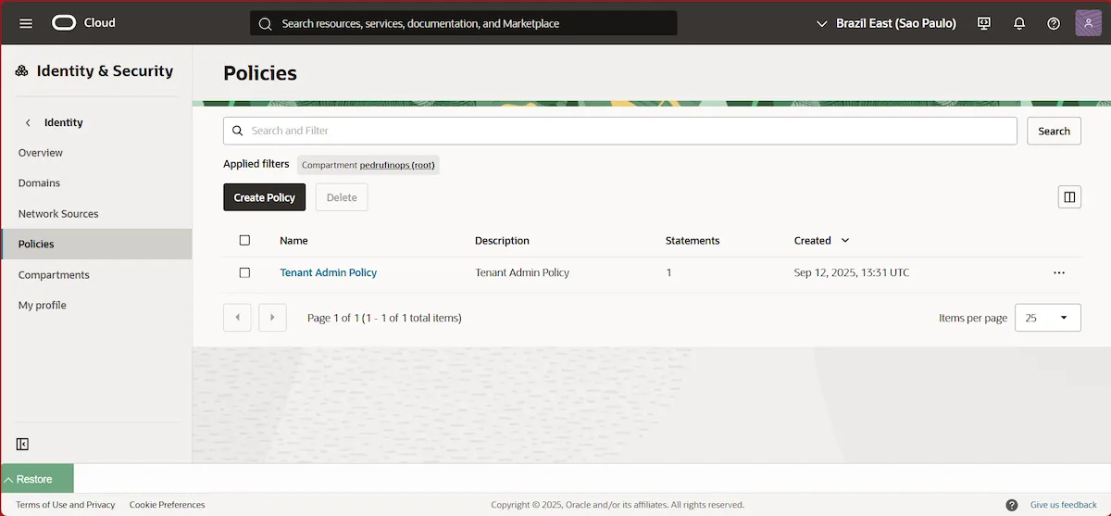Toggle sort order on Created column
Screen dimensions: 1111x516
coord(845,240)
